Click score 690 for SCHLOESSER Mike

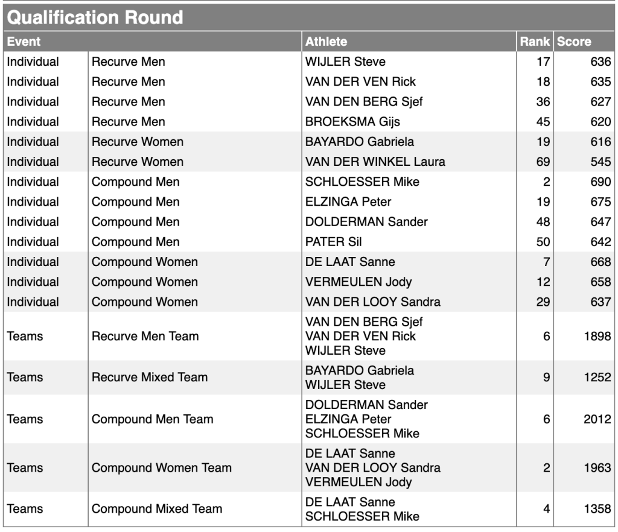[600, 182]
